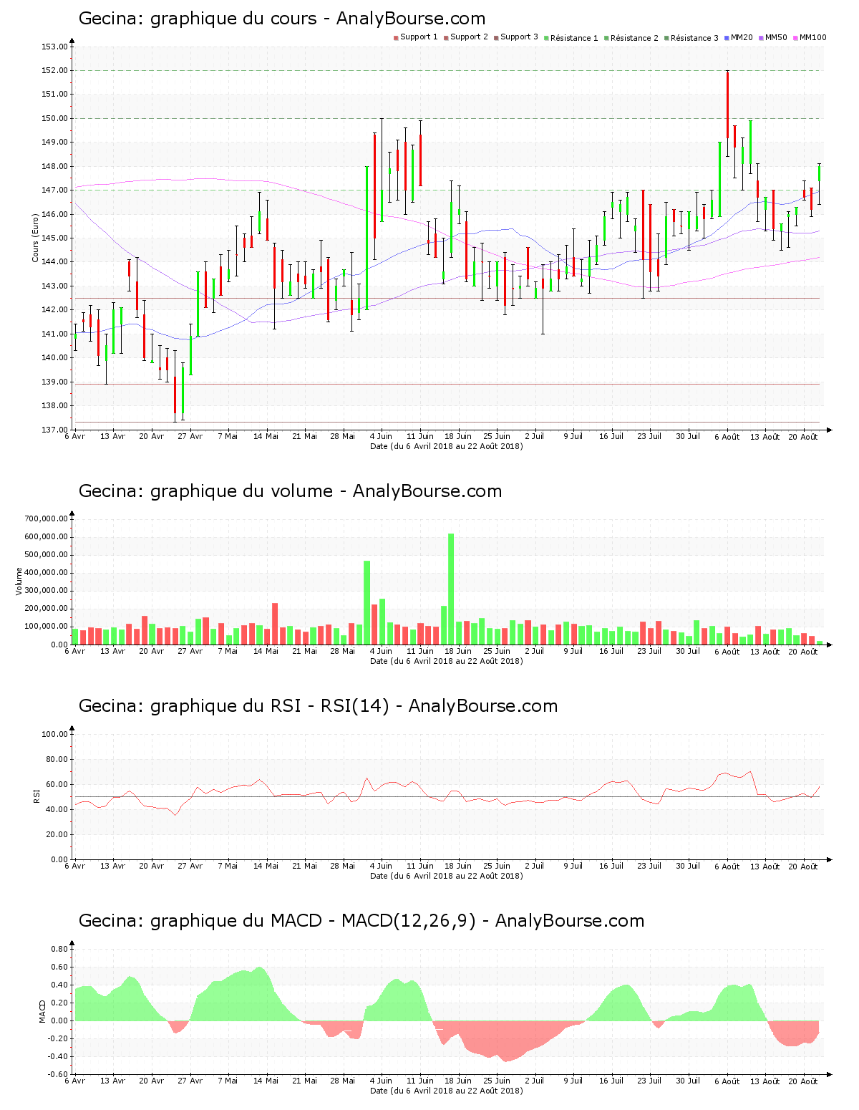Click '25 Juin' date on MACD chart
Image resolution: width=859 pixels, height=1110 pixels.
click(496, 1081)
